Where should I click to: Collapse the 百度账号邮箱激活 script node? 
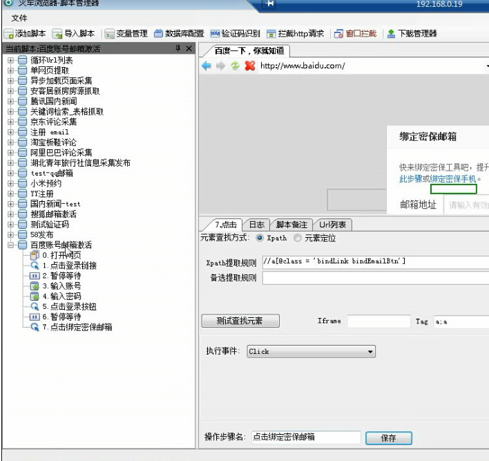click(10, 245)
